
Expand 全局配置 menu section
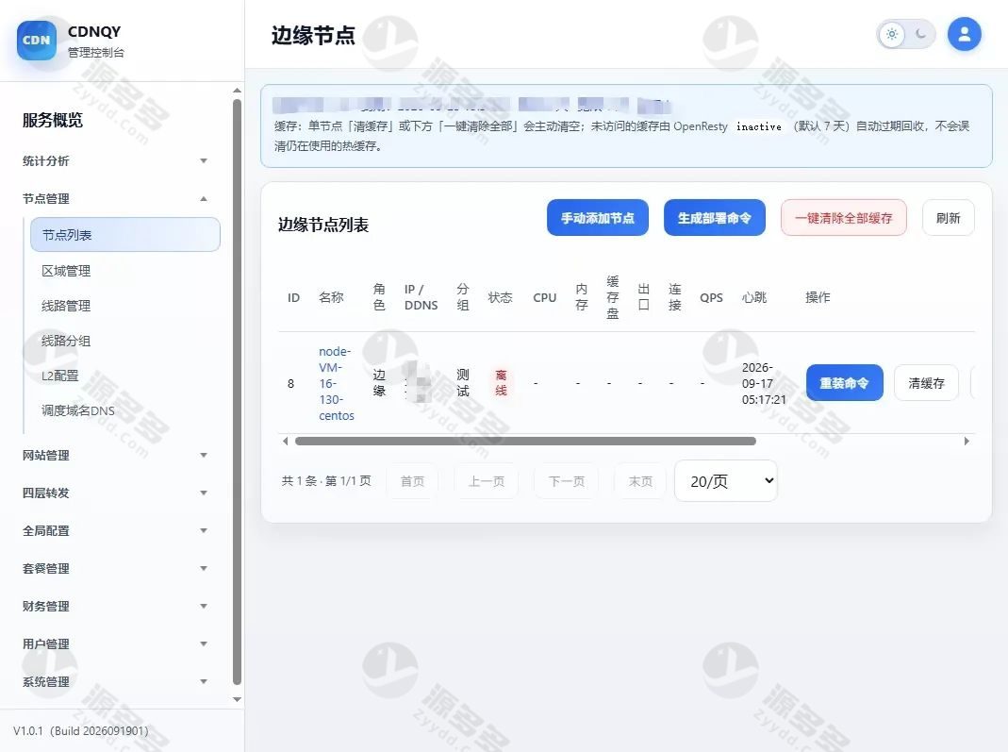tap(115, 530)
